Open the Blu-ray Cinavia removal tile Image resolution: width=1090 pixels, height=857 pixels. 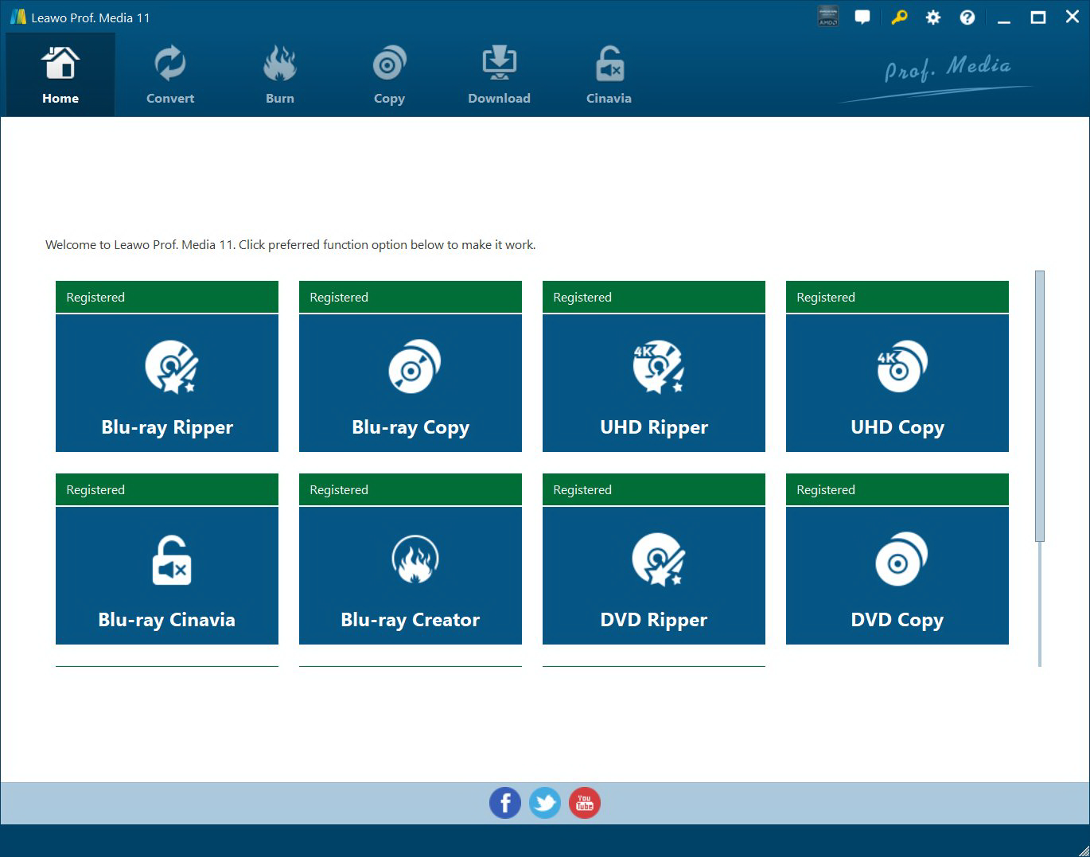click(167, 575)
